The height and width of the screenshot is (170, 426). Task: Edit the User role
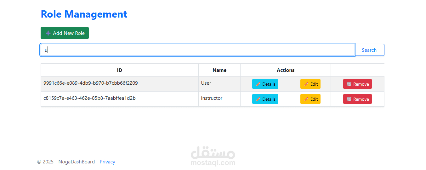click(310, 84)
